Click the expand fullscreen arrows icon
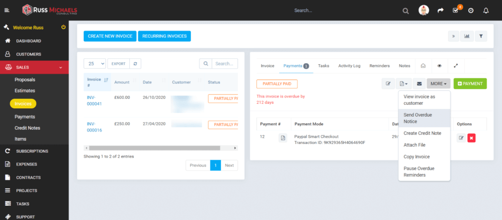 (x=456, y=66)
